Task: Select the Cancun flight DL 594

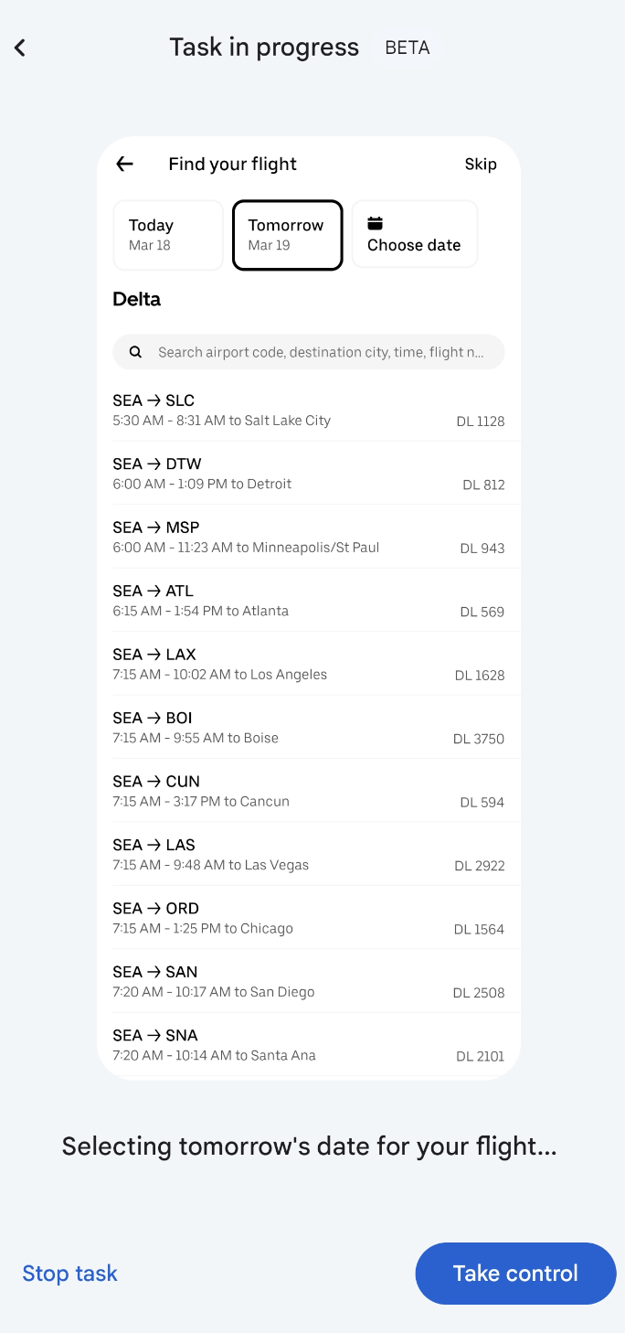Action: pos(308,791)
